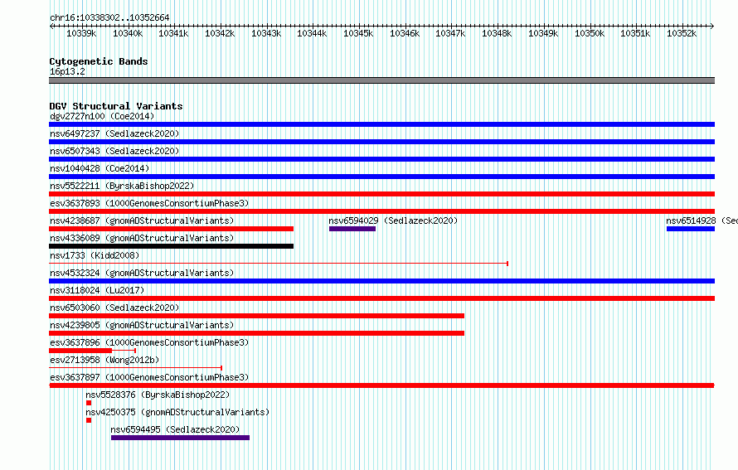Image resolution: width=738 pixels, height=470 pixels.
Task: Select nsv4239805 (gnomADStructuralVariants) label
Action: (142, 325)
